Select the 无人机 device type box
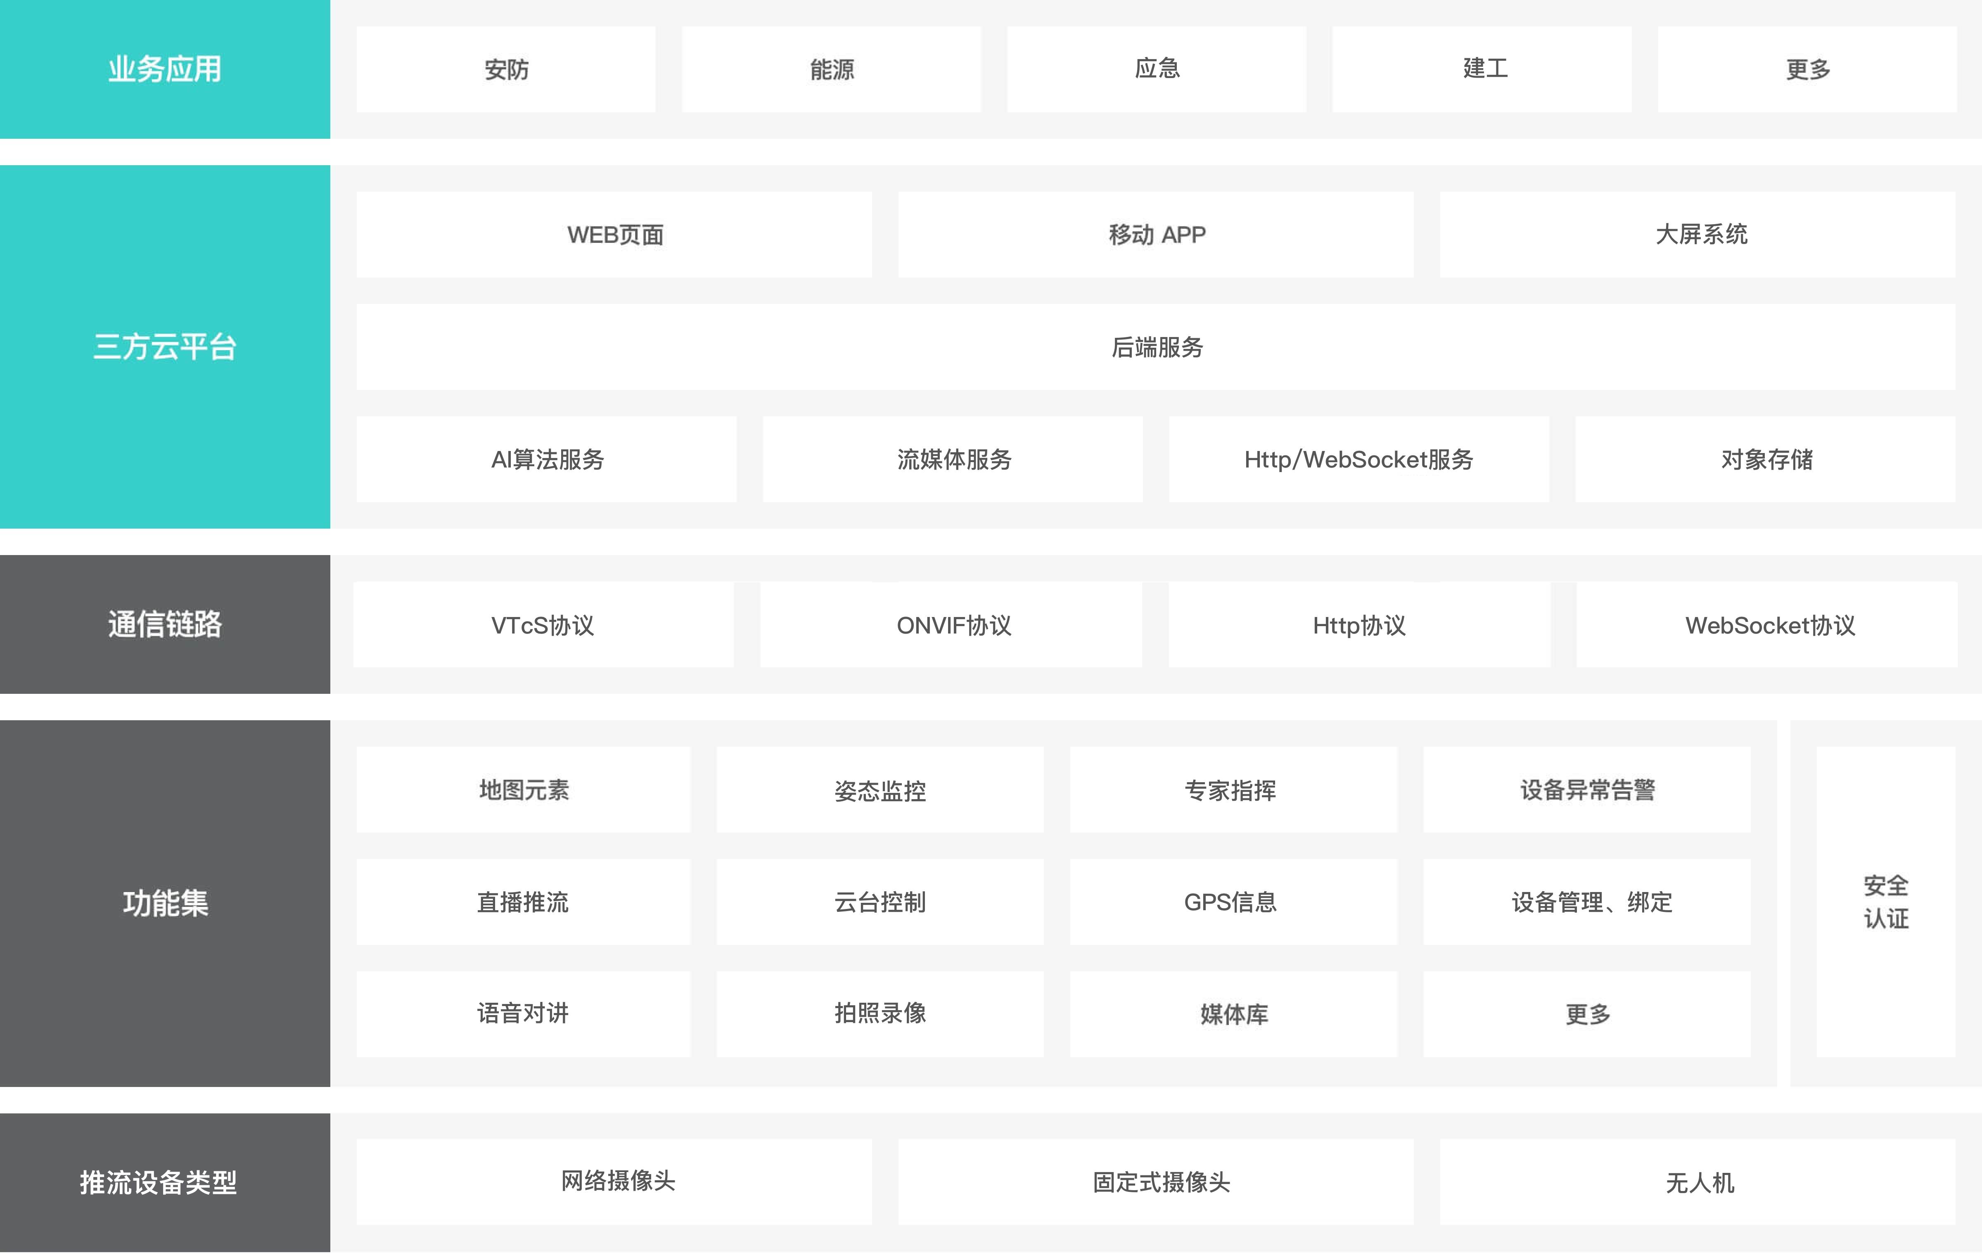Image resolution: width=1982 pixels, height=1253 pixels. (1697, 1182)
